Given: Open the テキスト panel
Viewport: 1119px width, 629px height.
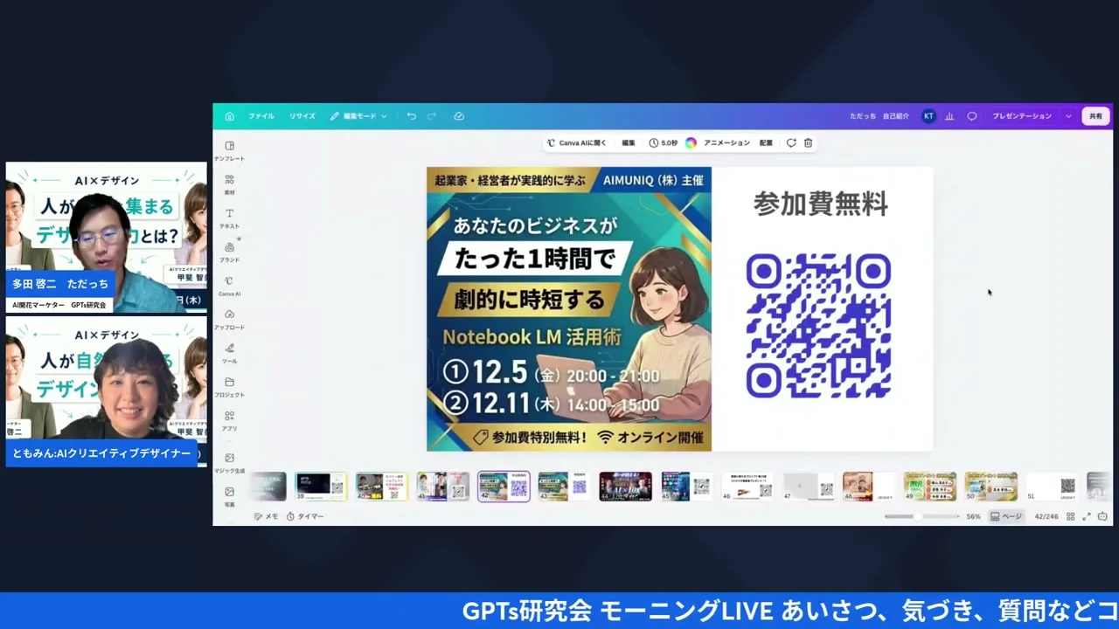Looking at the screenshot, I should 229,218.
